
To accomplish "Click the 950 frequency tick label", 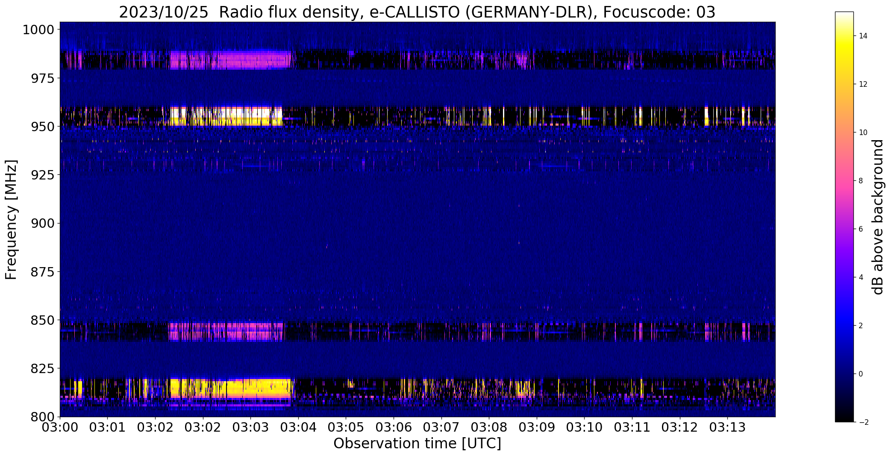I will tap(42, 127).
